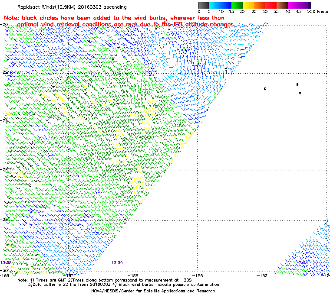Click the '-153' longitude axis label

(262, 275)
